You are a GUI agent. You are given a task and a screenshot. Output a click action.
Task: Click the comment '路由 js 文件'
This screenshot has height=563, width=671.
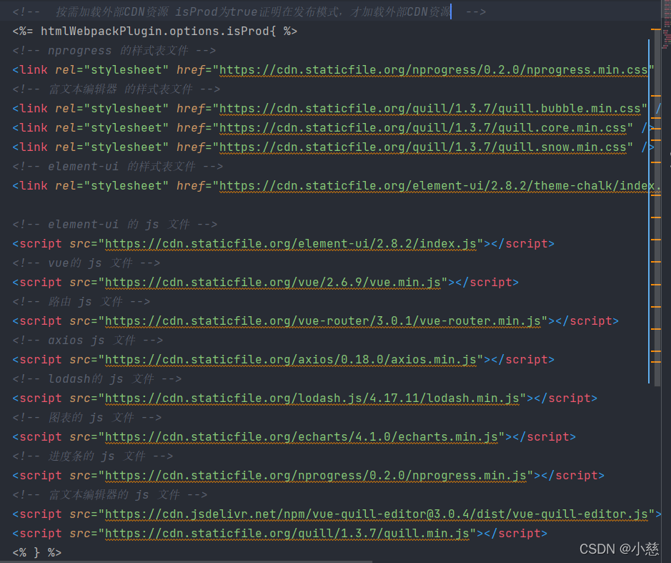(81, 301)
